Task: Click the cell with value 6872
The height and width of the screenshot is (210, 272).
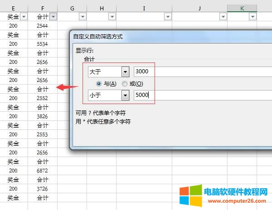Action: click(x=42, y=171)
